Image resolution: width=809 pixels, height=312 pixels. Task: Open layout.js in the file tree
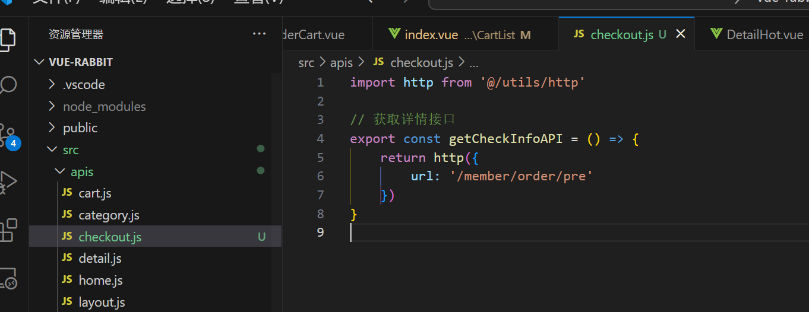(x=156, y=302)
